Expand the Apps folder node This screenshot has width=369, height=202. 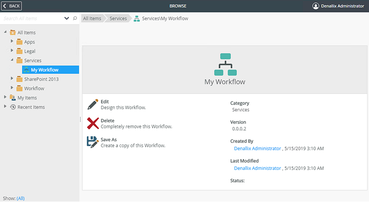[12, 41]
